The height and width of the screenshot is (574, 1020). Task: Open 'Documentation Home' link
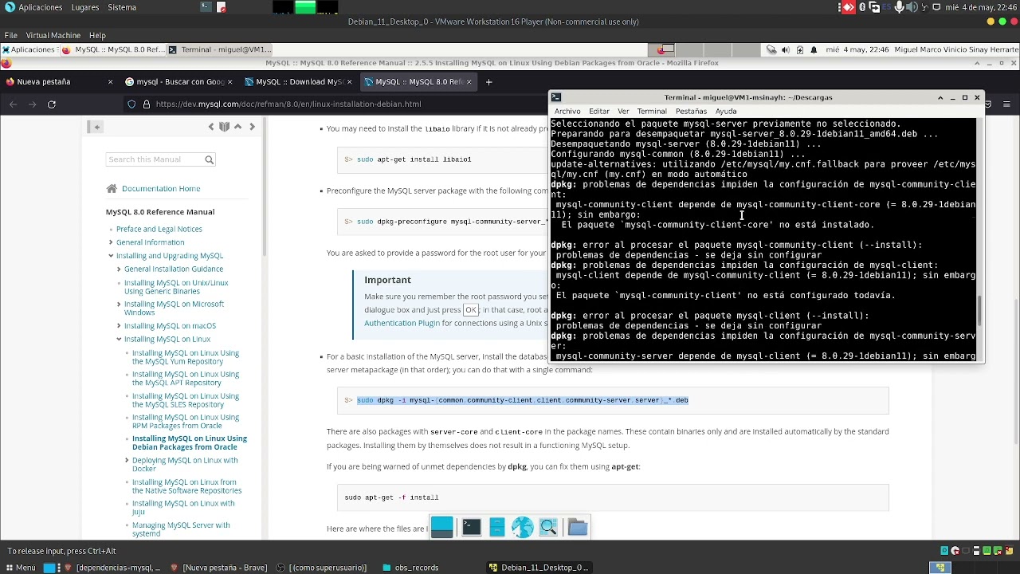[161, 188]
